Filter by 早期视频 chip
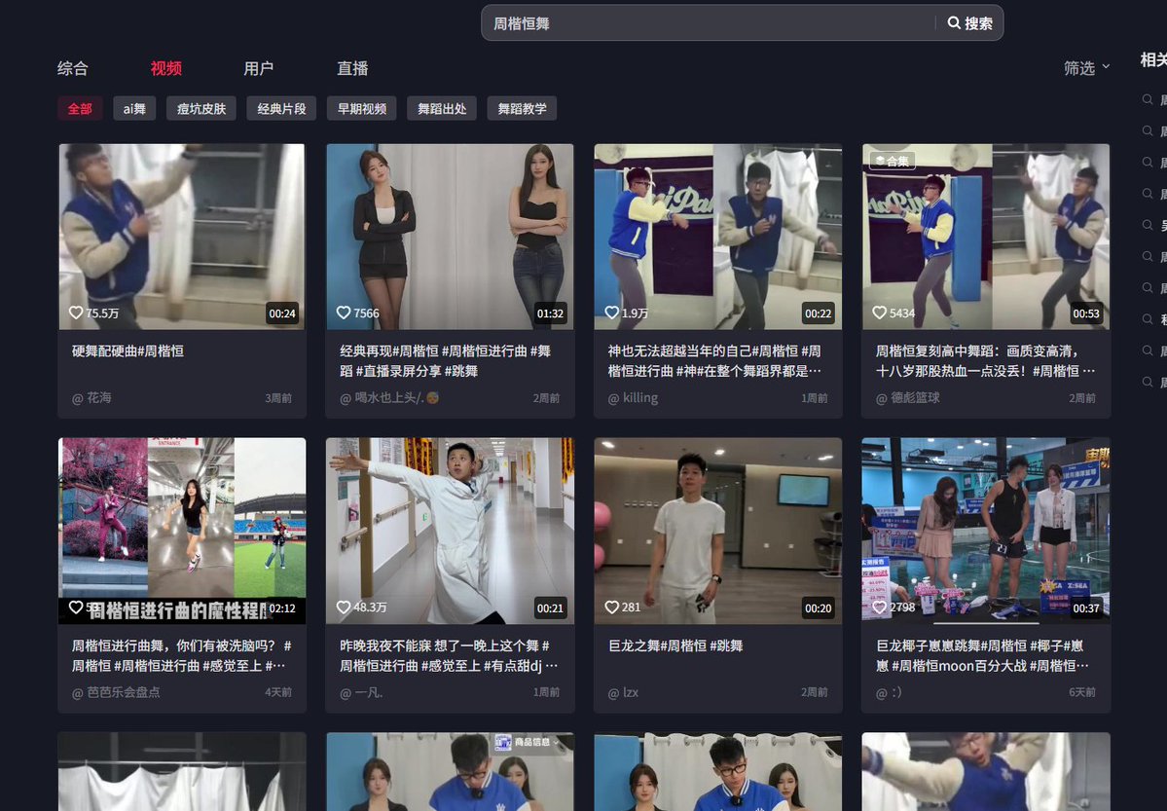Viewport: 1167px width, 811px height. point(362,109)
